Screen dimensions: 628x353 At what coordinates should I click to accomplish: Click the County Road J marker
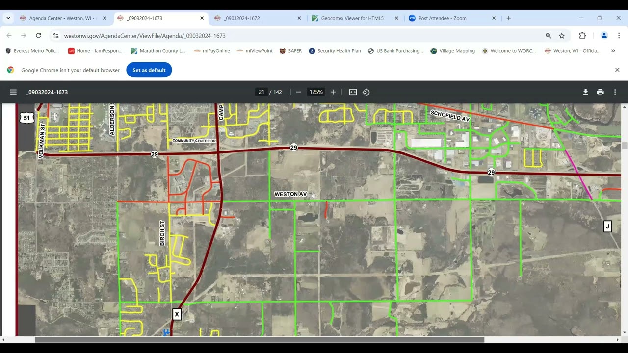click(x=607, y=226)
